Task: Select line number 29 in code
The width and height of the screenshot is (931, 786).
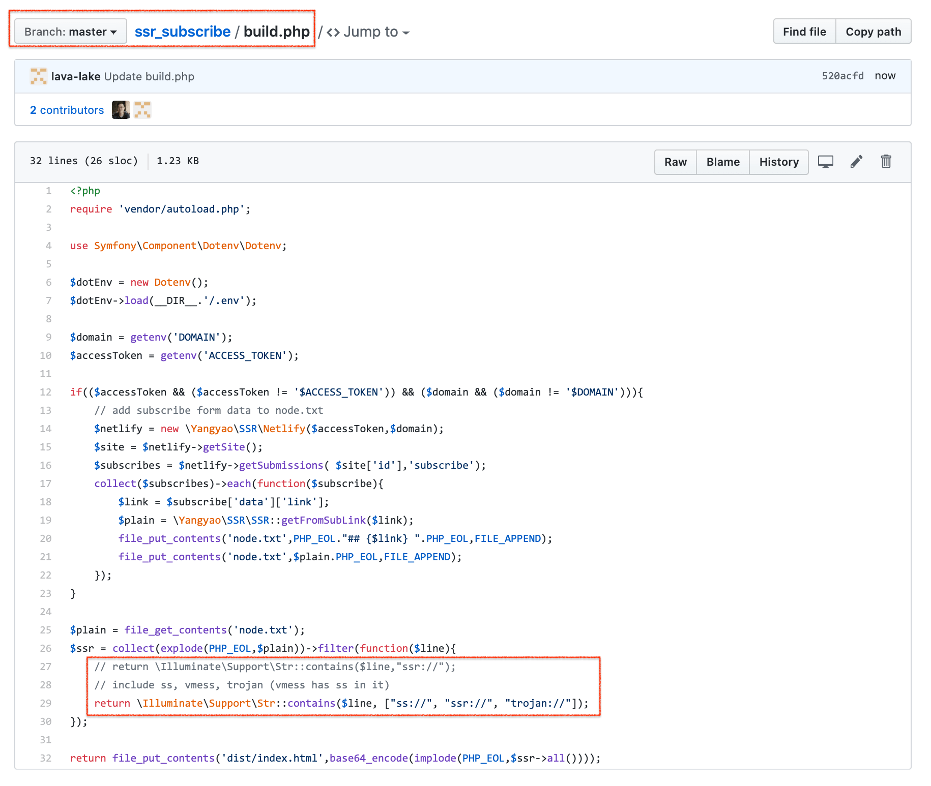Action: coord(46,703)
